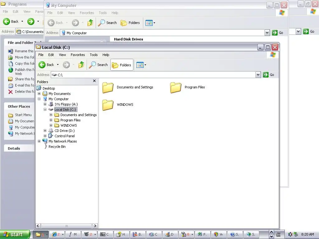Viewport: 319px width, 239px height.
Task: Click the 8:20 AM clock
Action: coord(307,235)
